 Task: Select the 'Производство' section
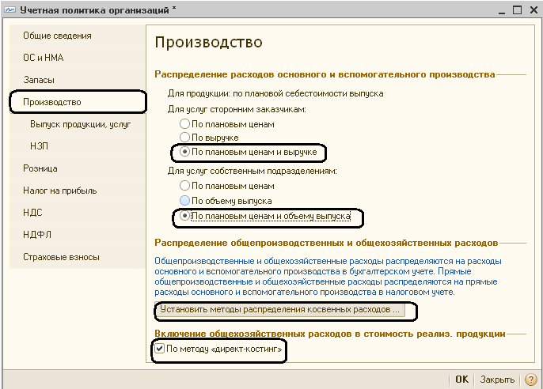click(x=78, y=102)
